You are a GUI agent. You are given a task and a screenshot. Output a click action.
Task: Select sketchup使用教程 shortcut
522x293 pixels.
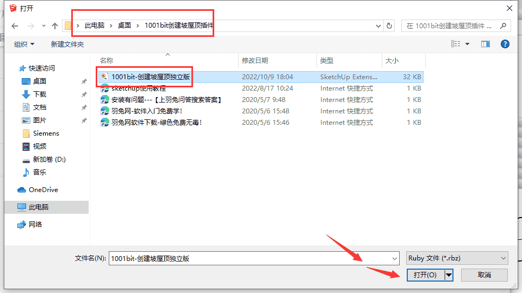139,88
